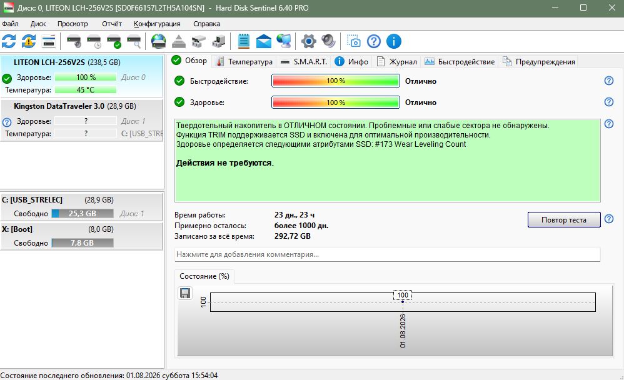Screen dimensions: 624x380
Task: Open the Справка menu
Action: click(x=206, y=24)
